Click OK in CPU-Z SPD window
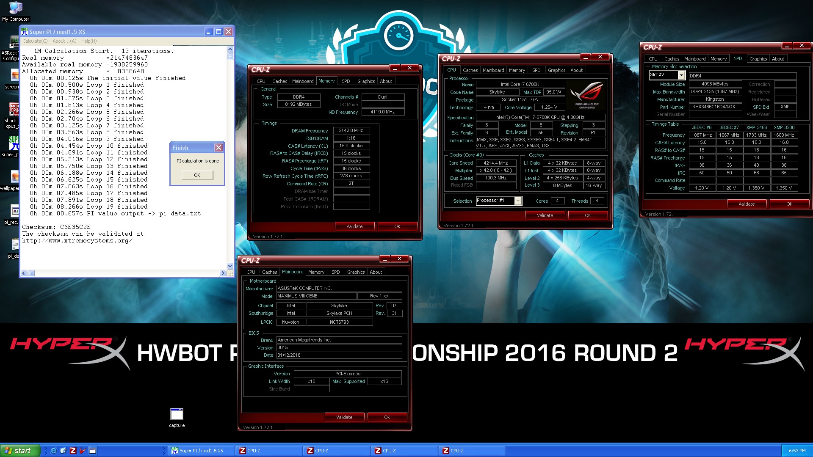This screenshot has width=813, height=457. click(x=789, y=204)
